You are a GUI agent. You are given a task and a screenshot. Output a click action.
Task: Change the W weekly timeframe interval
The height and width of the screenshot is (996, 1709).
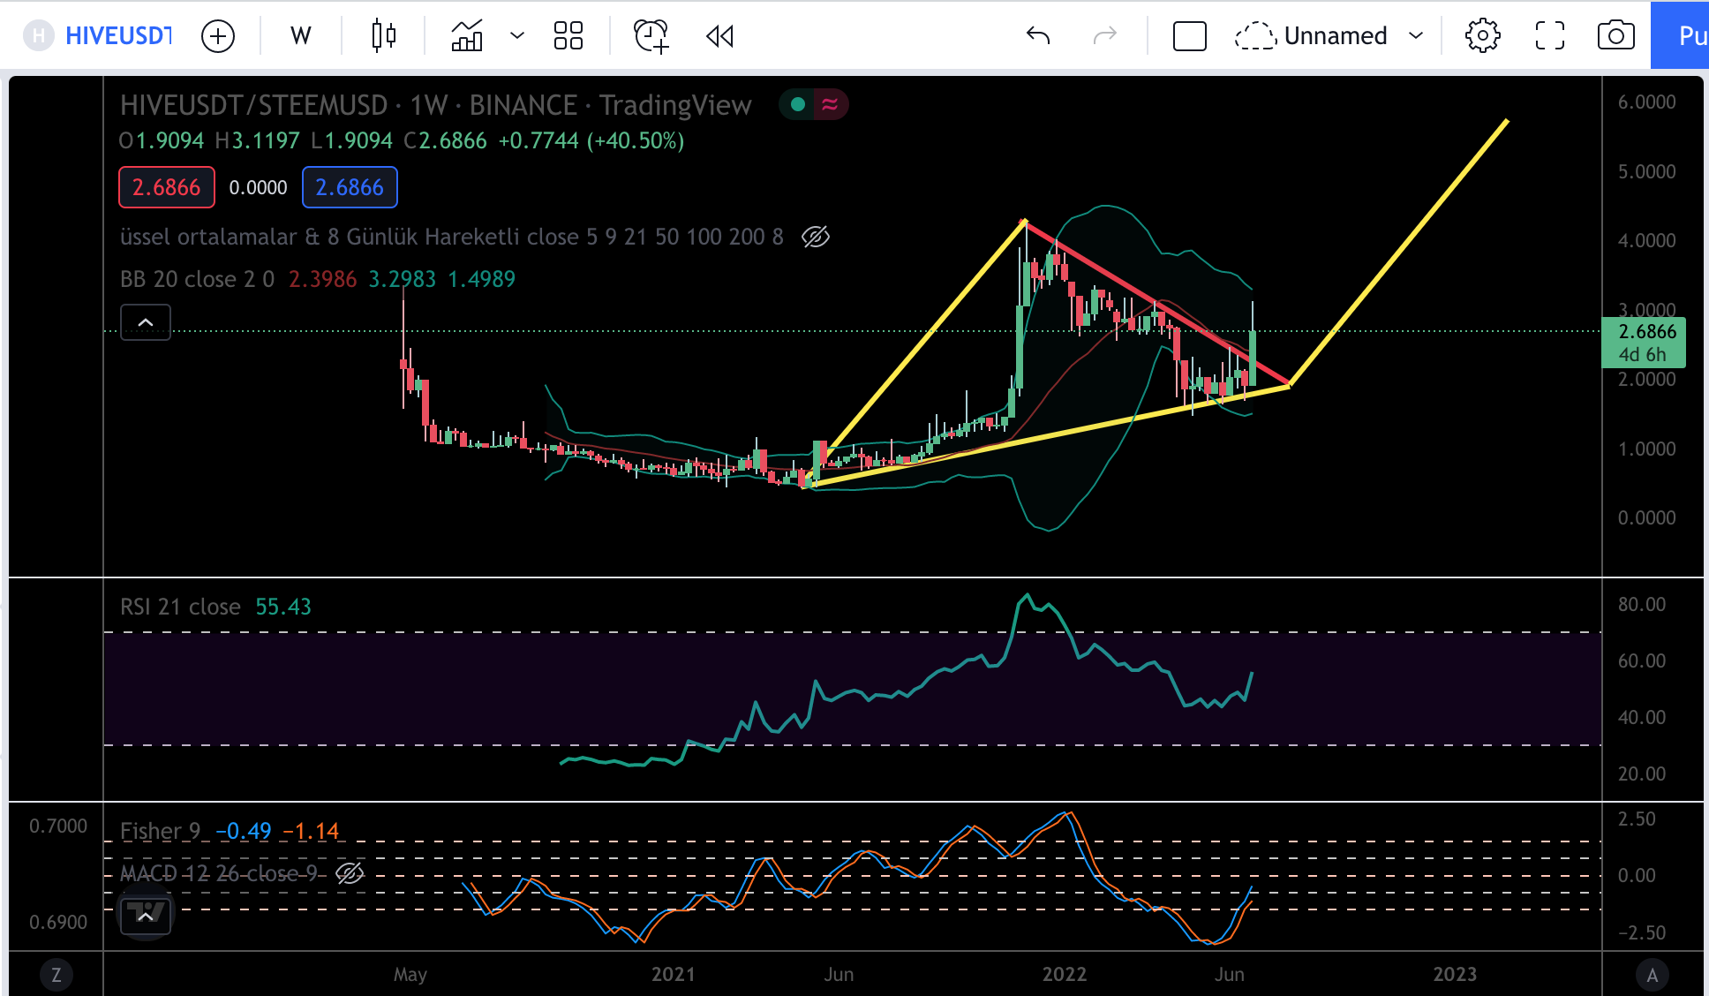tap(301, 36)
